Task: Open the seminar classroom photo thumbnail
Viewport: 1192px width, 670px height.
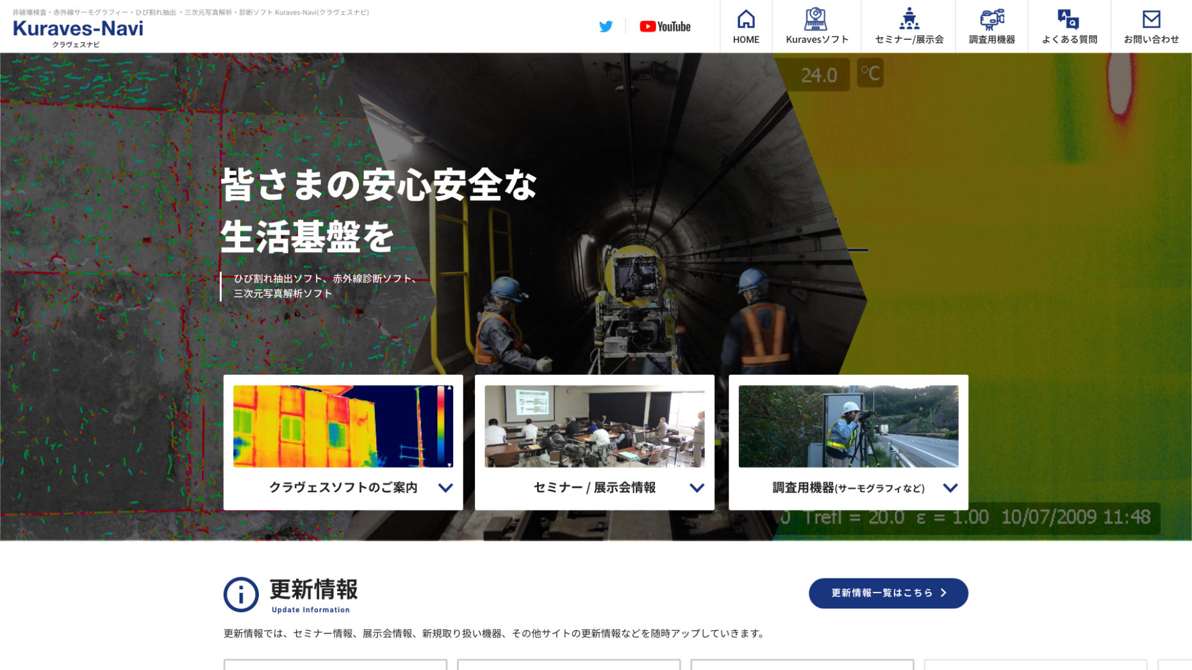Action: click(x=594, y=426)
